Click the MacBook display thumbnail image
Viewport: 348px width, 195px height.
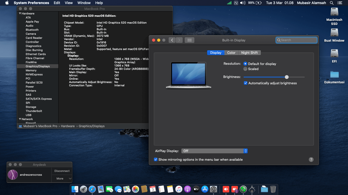(x=189, y=75)
